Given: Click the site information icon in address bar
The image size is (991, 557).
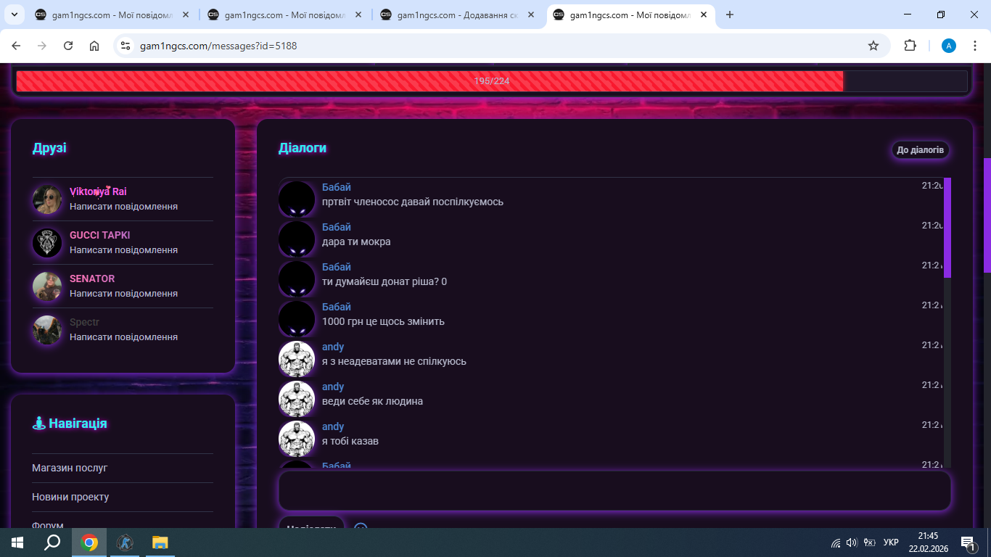Looking at the screenshot, I should [x=126, y=46].
